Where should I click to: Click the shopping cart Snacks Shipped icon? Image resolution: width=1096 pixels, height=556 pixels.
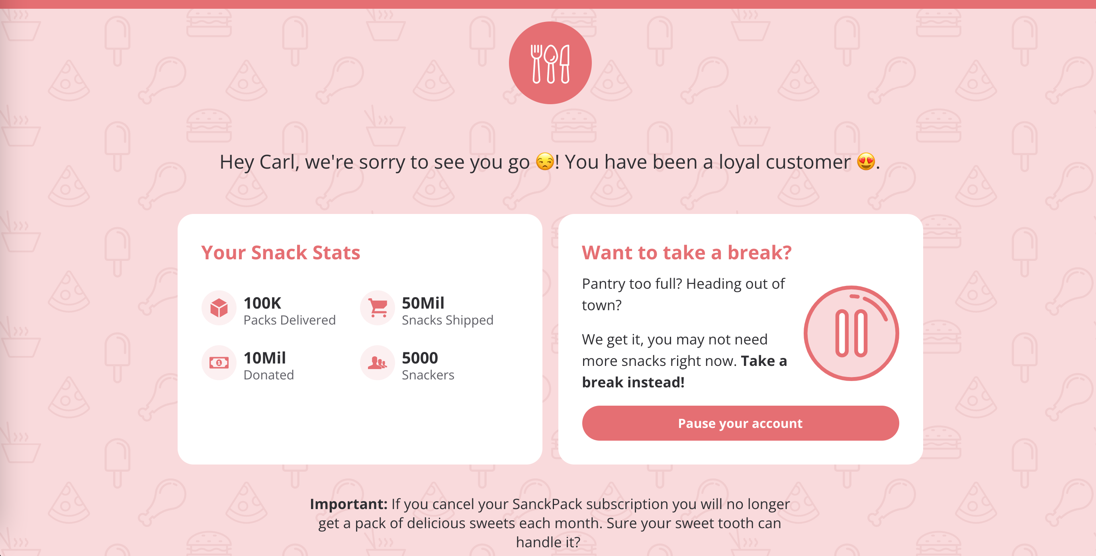378,308
